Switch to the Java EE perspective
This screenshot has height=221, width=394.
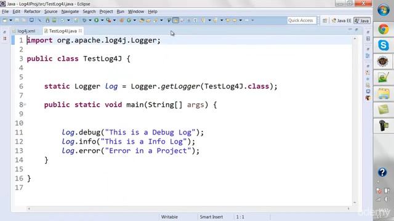tap(341, 20)
